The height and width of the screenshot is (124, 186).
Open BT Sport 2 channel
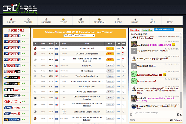coord(12,83)
